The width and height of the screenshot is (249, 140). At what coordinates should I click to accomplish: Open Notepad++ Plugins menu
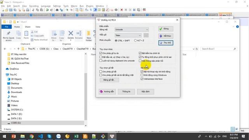point(89,6)
